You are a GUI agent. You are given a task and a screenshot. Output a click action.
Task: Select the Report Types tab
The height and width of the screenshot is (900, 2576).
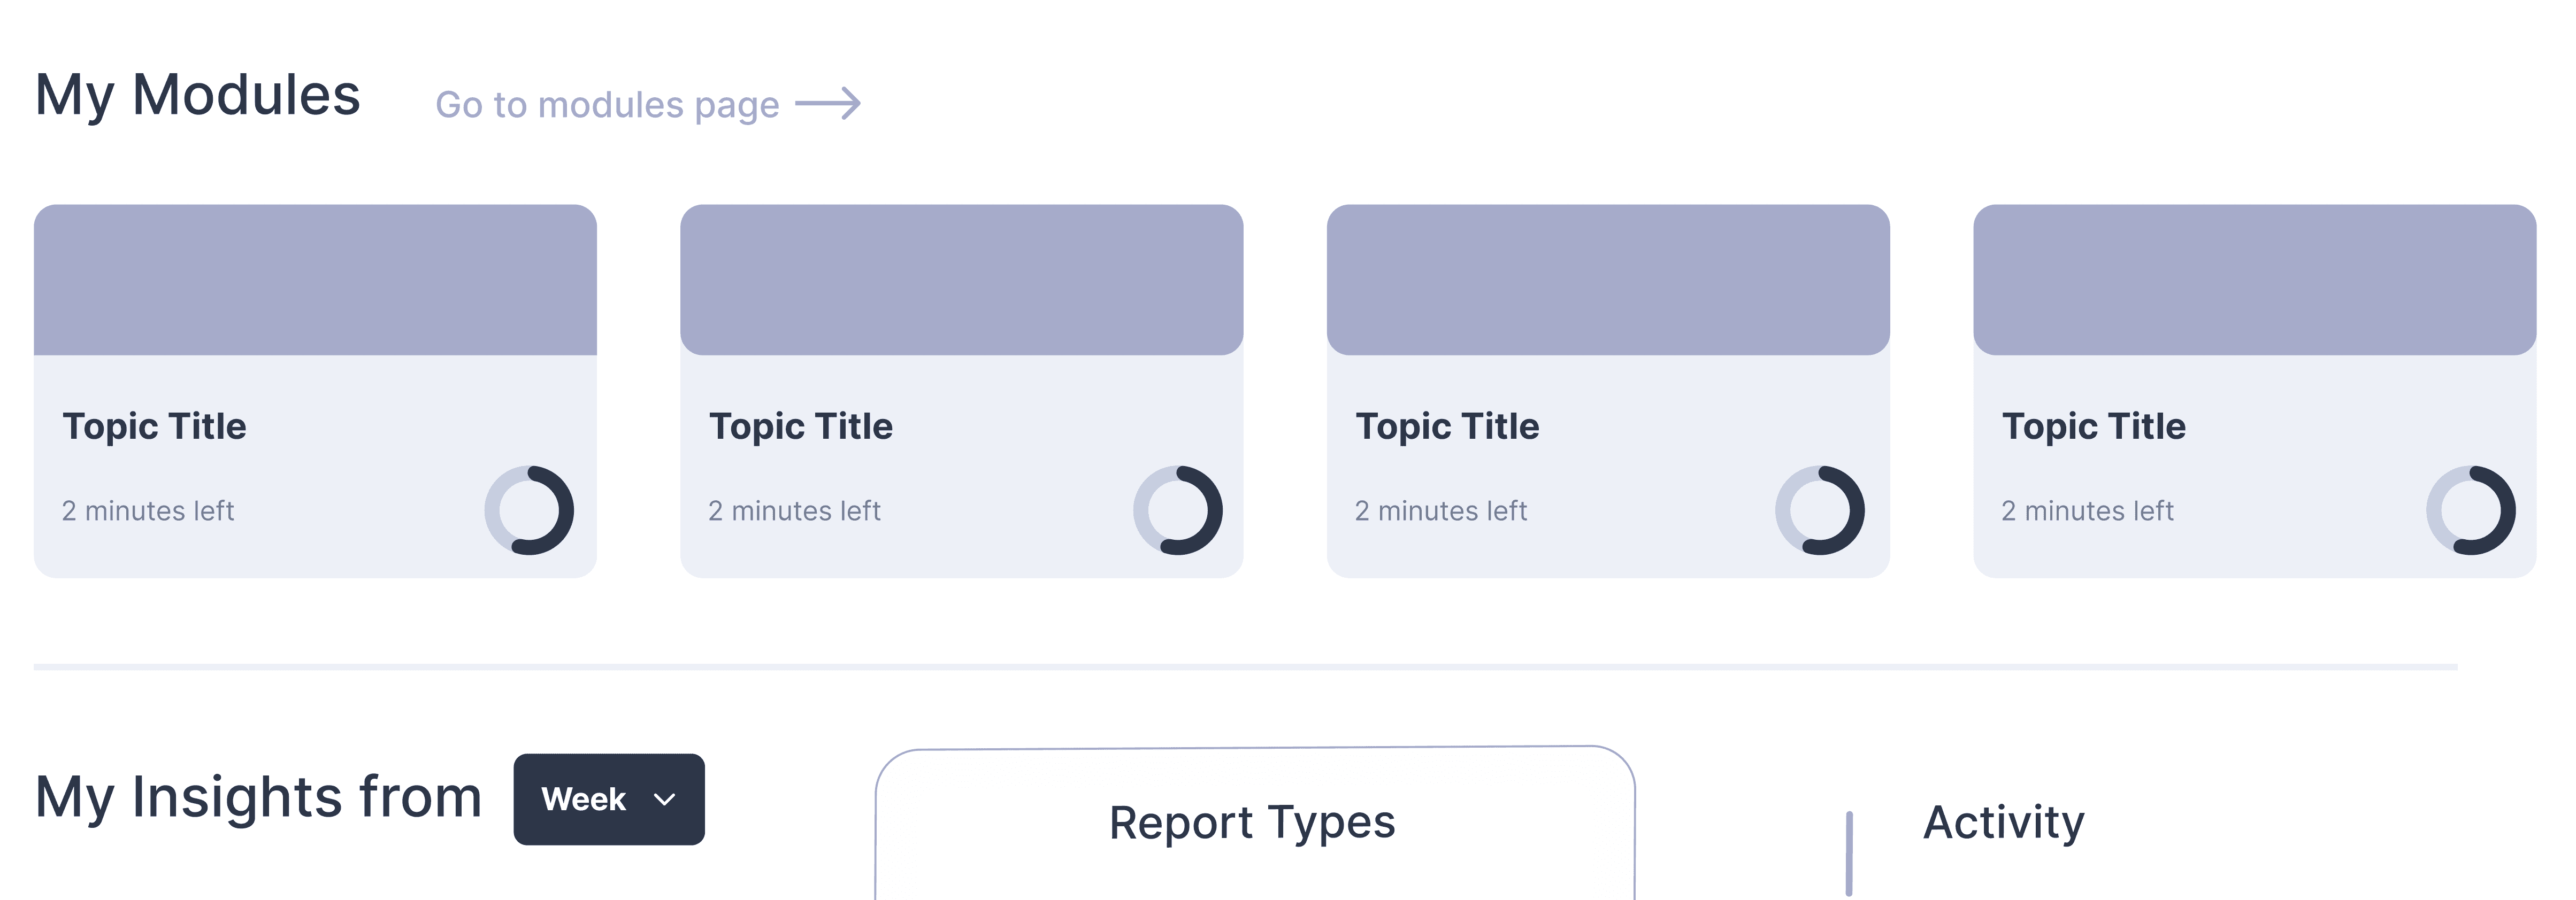coord(1252,822)
